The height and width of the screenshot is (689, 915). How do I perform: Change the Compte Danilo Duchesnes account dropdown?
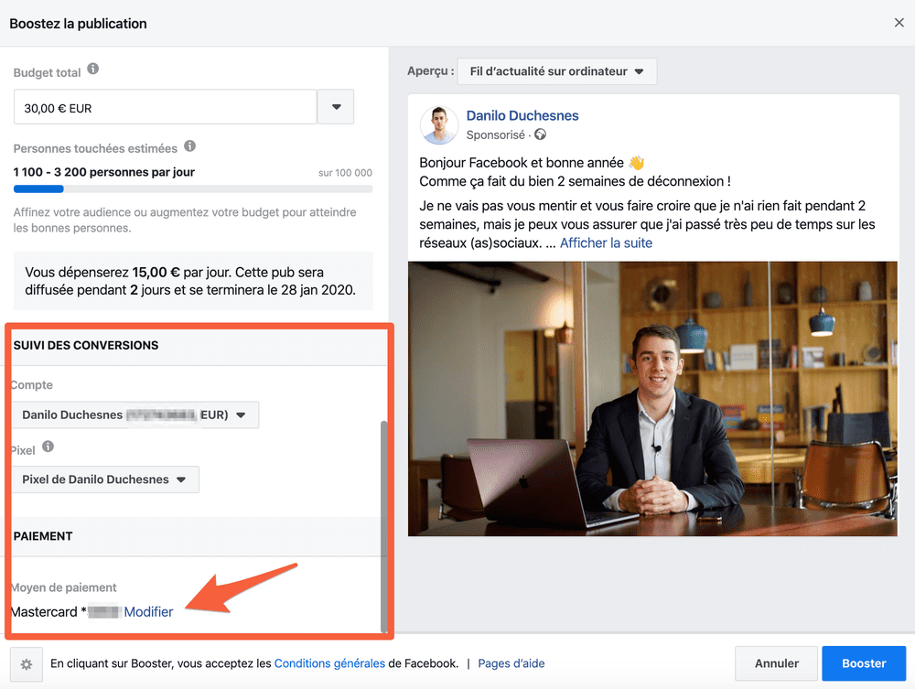click(x=135, y=414)
